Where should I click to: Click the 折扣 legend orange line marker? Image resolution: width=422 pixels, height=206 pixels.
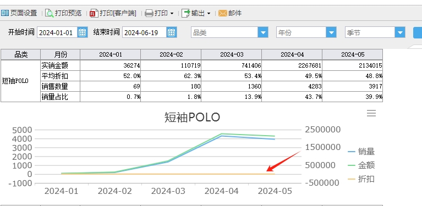pos(352,179)
